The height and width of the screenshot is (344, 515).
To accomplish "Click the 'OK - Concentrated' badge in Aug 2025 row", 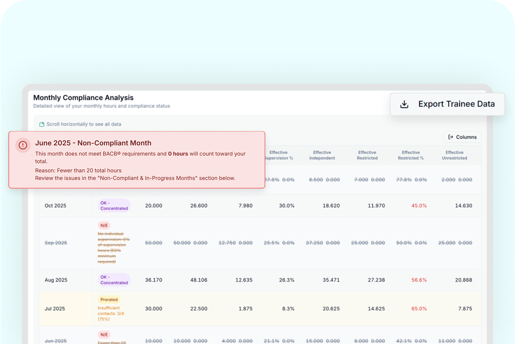I will [x=114, y=280].
